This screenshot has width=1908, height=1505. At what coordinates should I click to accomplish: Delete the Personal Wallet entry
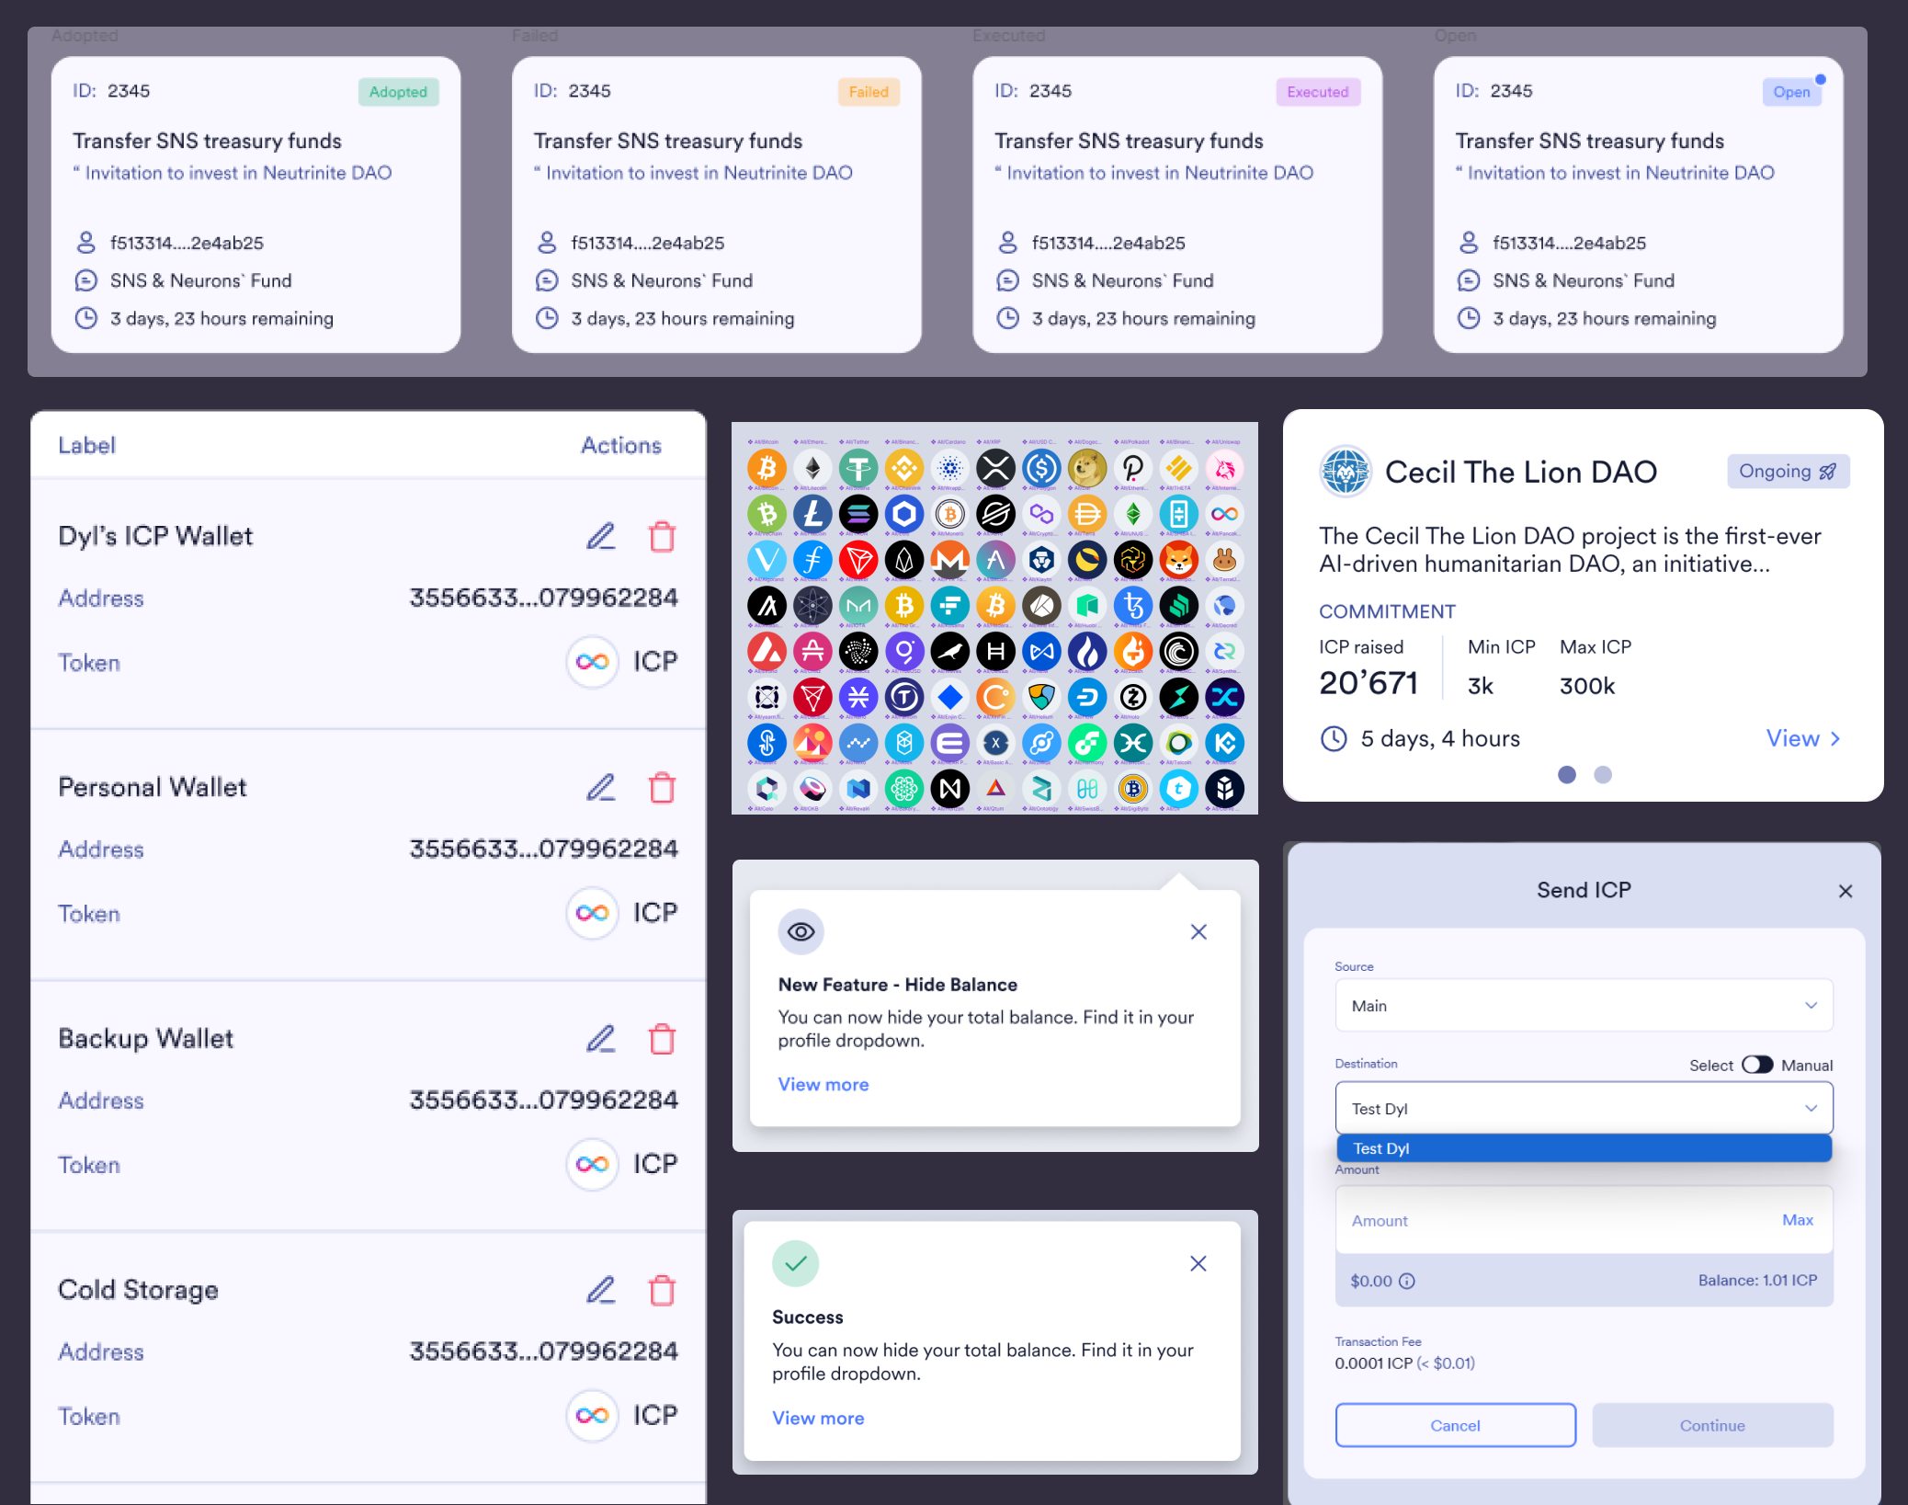pos(662,788)
